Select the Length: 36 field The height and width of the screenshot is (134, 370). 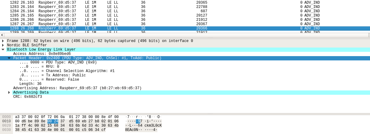pyautogui.click(x=30, y=84)
